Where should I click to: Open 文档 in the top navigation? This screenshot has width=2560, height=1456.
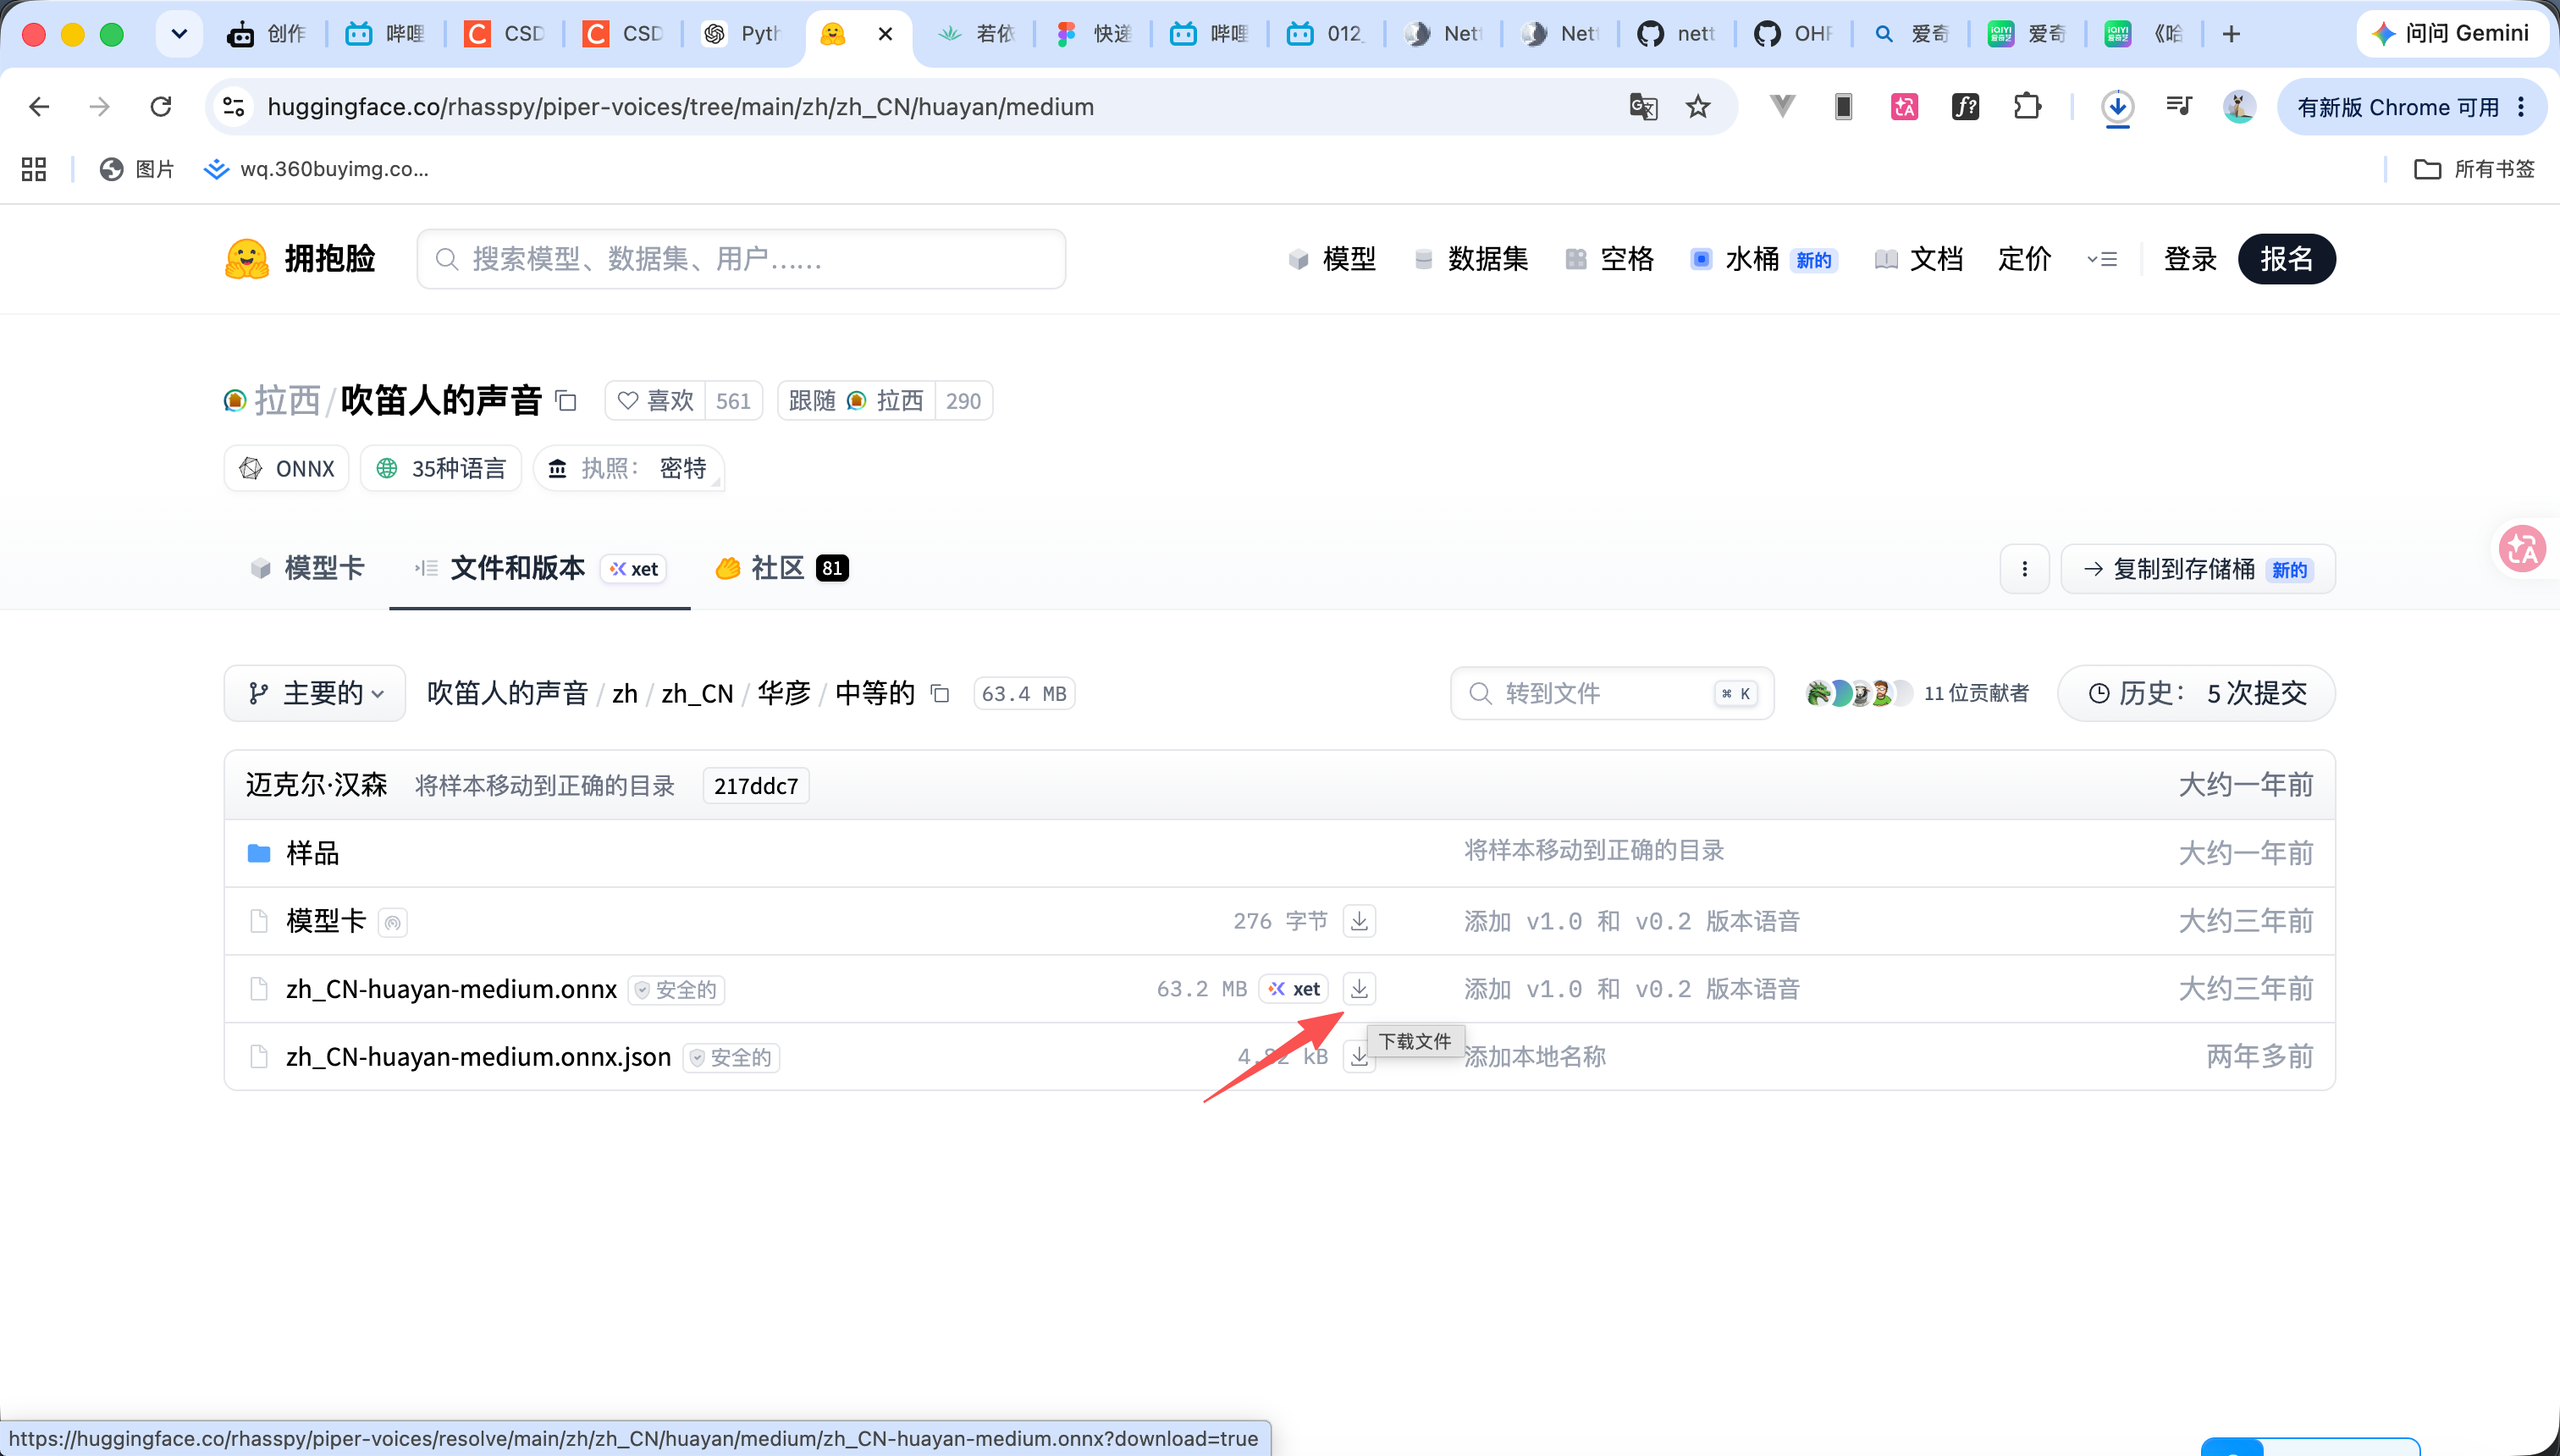tap(1918, 259)
